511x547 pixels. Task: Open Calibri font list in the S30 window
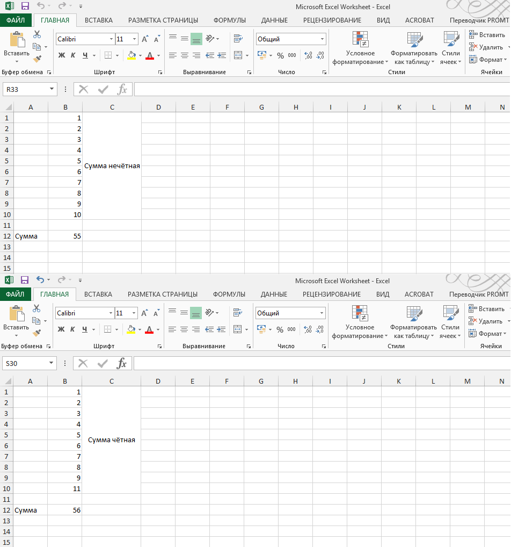111,313
